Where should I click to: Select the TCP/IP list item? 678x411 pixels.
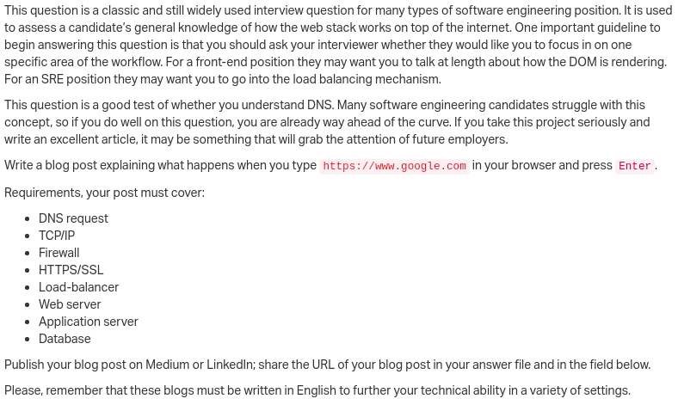click(57, 236)
